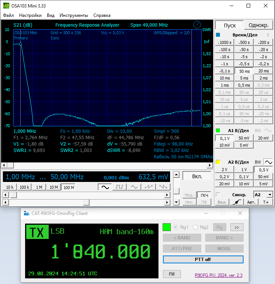Click left arrow of lower frequency scrollbar
The width and height of the screenshot is (275, 284).
click(6, 202)
